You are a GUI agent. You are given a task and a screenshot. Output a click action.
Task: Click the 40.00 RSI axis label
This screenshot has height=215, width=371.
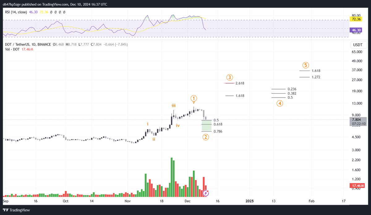click(x=356, y=33)
